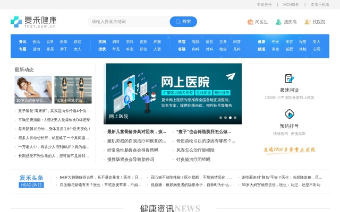Click the 搜疾病 icon in header

pyautogui.click(x=279, y=22)
